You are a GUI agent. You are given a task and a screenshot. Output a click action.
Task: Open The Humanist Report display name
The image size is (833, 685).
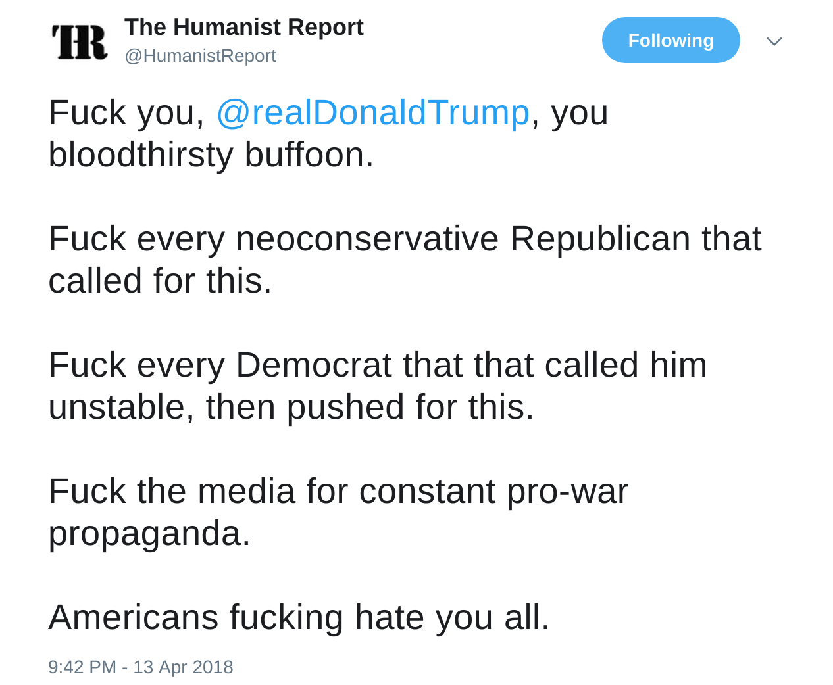243,27
